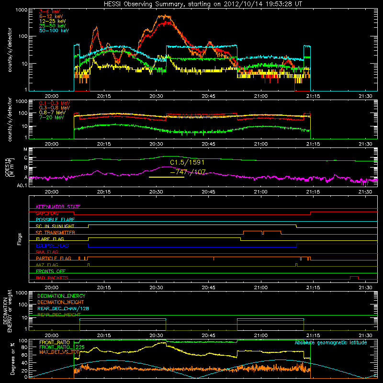Click the DECIMATION_WEIGHT legend label
The image size is (383, 383).
(61, 303)
